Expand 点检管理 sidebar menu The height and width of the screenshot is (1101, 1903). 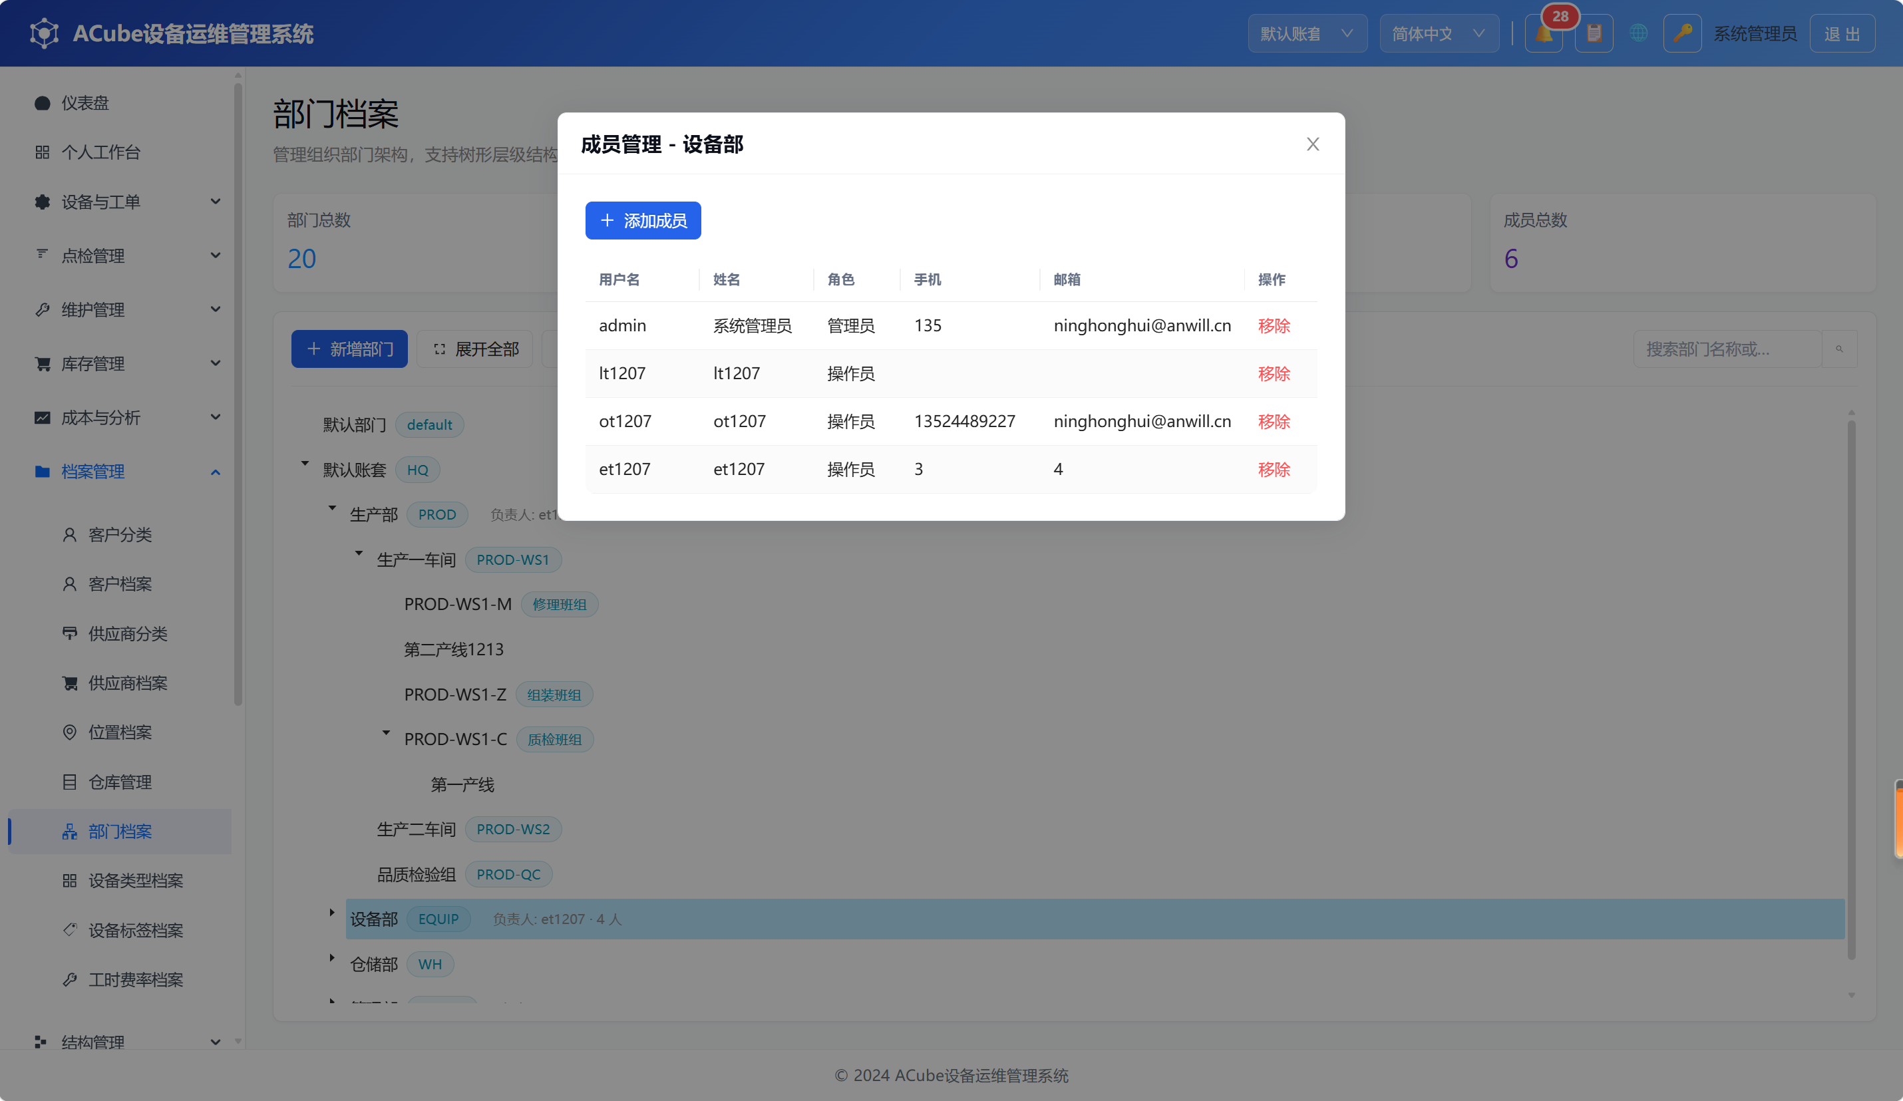(x=121, y=255)
